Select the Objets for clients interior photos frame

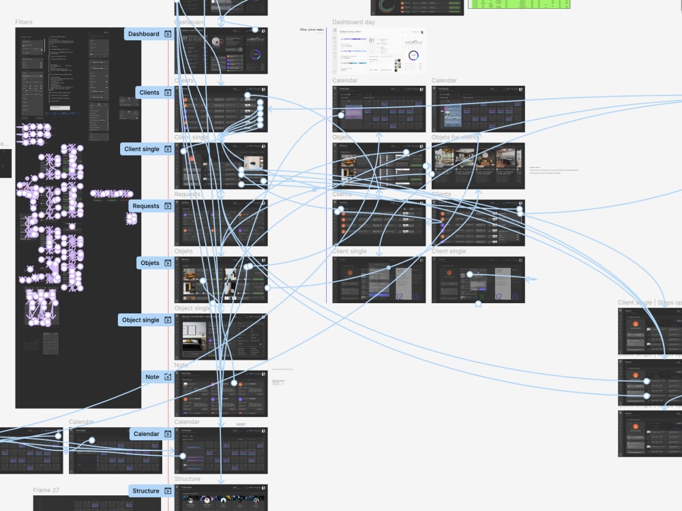tap(478, 166)
